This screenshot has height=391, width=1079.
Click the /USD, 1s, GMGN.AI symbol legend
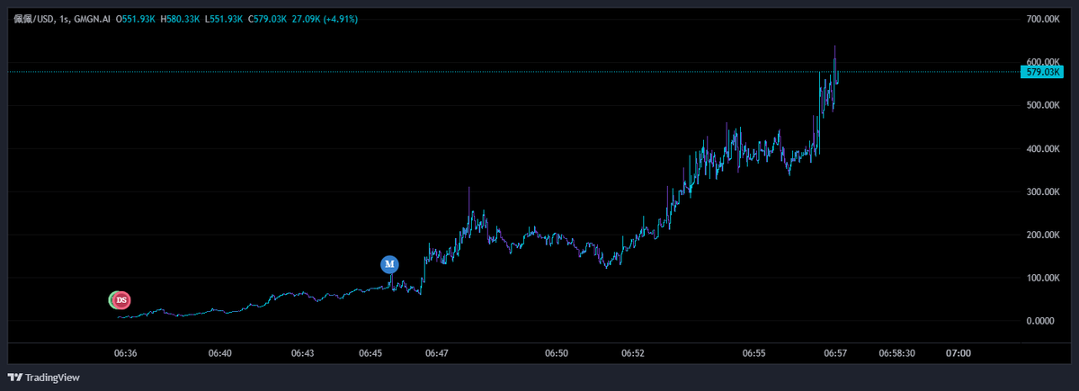(61, 19)
